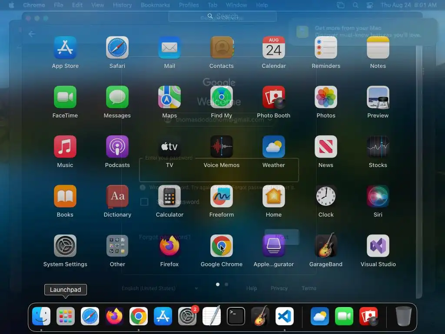Open App Store from Launchpad grid
This screenshot has height=334, width=445.
click(x=65, y=47)
